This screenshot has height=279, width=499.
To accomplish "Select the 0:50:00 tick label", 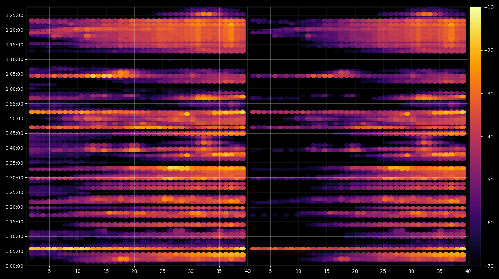I will click(x=14, y=118).
